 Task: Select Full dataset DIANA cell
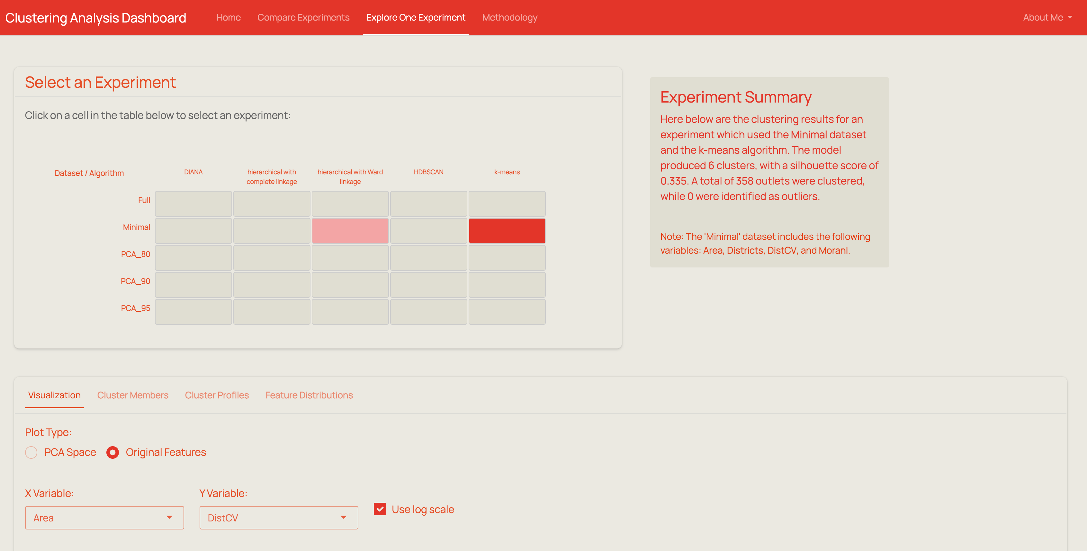[x=193, y=204]
